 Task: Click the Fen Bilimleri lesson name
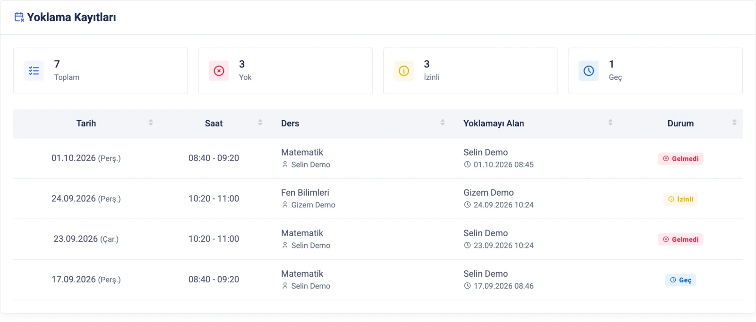(x=305, y=192)
